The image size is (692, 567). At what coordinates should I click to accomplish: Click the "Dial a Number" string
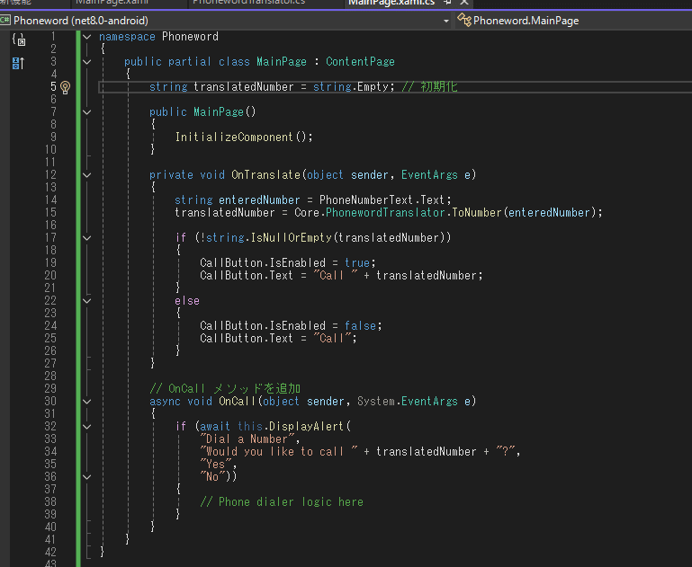click(247, 439)
